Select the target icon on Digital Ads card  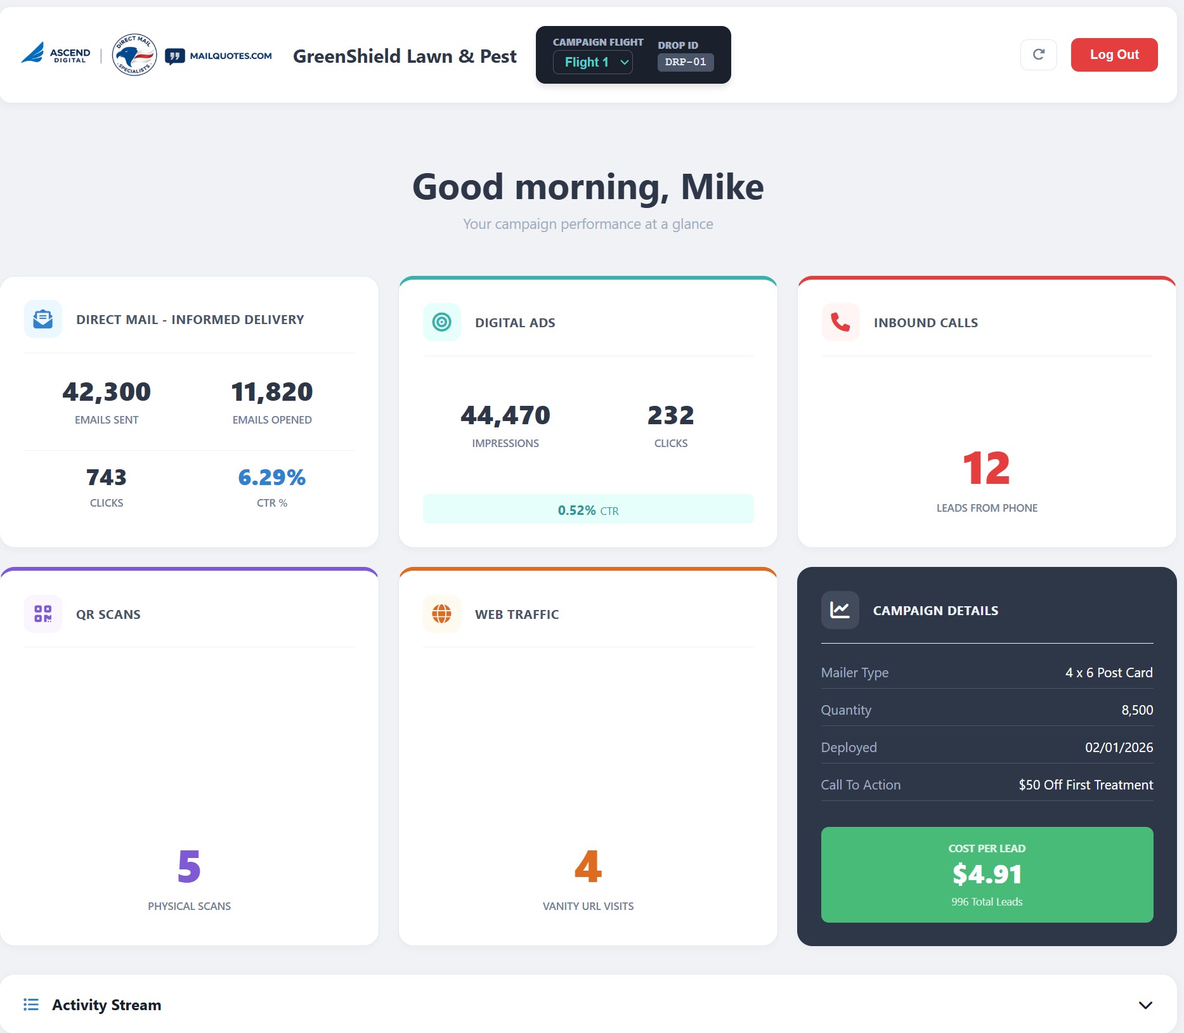tap(441, 322)
